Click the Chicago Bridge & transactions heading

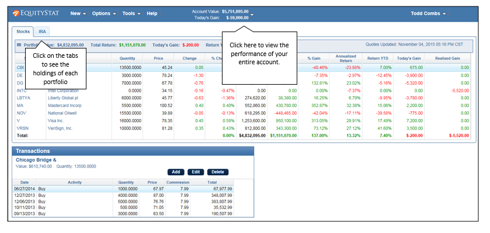tap(36, 160)
